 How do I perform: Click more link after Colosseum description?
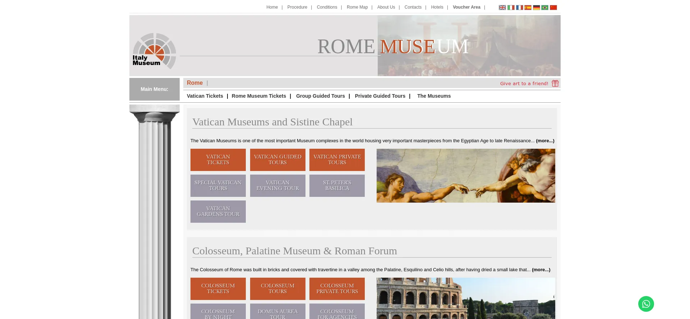tap(541, 270)
